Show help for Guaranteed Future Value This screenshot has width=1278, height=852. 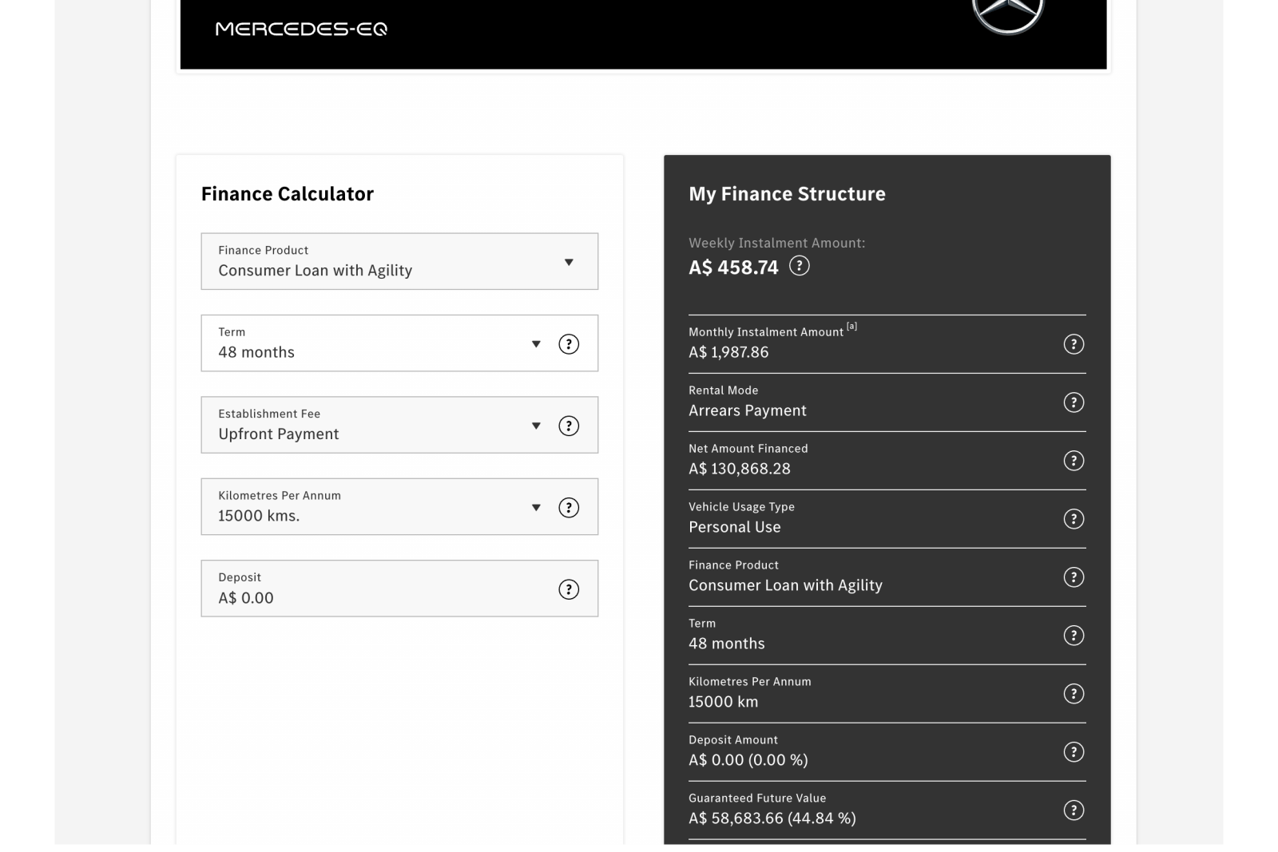pyautogui.click(x=1074, y=810)
